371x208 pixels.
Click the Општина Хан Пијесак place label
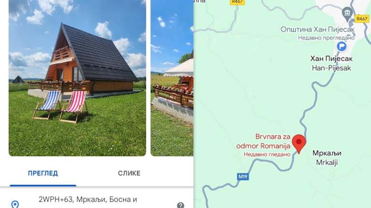(x=317, y=29)
